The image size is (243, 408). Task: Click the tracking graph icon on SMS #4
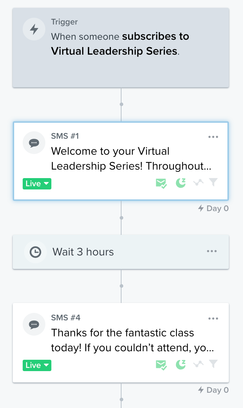pyautogui.click(x=198, y=364)
